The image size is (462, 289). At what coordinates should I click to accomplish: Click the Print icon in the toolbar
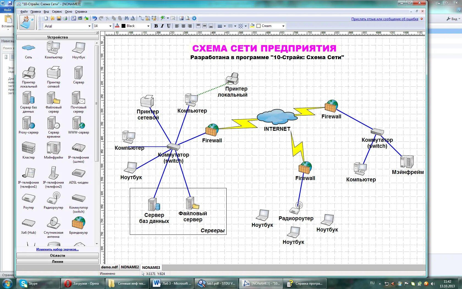click(x=65, y=18)
